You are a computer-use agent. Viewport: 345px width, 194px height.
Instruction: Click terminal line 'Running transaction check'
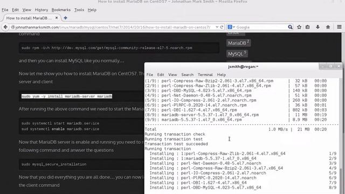click(175, 134)
